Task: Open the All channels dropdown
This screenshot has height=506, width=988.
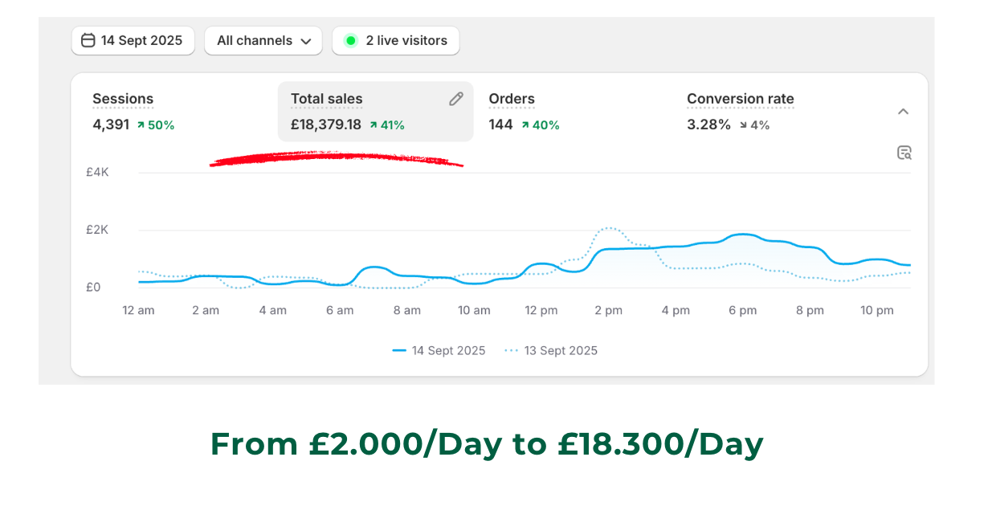Action: click(x=263, y=40)
